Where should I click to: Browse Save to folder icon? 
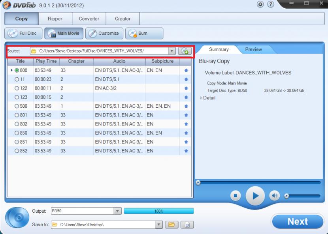171,225
